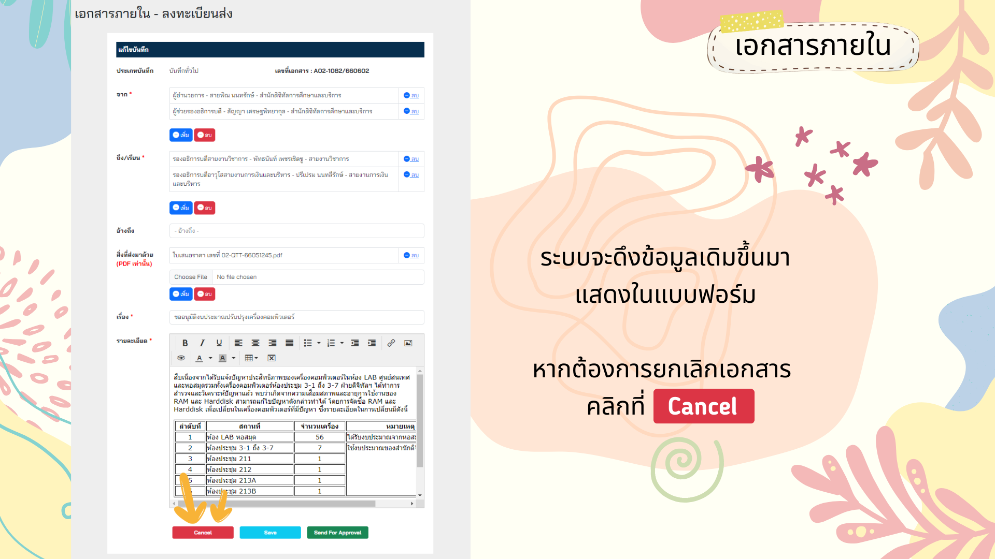Click the เรื่อง subject input field
The width and height of the screenshot is (995, 559).
pos(296,317)
